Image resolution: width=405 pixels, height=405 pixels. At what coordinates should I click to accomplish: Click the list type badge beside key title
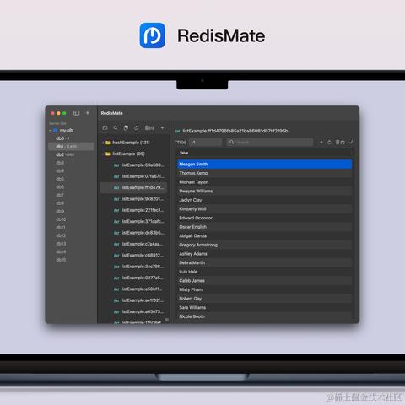(x=177, y=131)
